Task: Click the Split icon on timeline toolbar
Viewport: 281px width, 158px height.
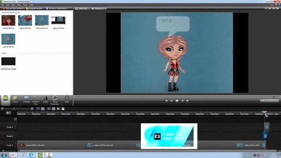Action: click(x=54, y=109)
